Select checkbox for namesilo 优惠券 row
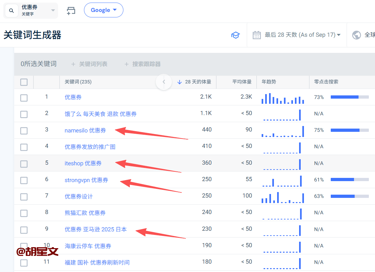The image size is (375, 272). click(x=24, y=131)
